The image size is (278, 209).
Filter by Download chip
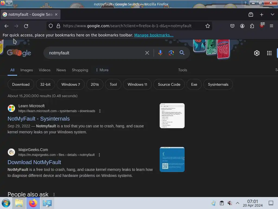click(21, 84)
